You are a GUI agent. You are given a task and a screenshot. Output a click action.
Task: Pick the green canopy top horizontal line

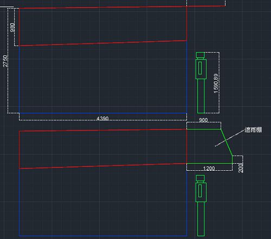(204, 129)
